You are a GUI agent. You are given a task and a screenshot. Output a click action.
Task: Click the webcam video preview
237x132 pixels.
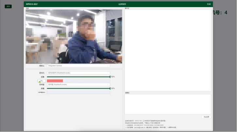pos(74,36)
